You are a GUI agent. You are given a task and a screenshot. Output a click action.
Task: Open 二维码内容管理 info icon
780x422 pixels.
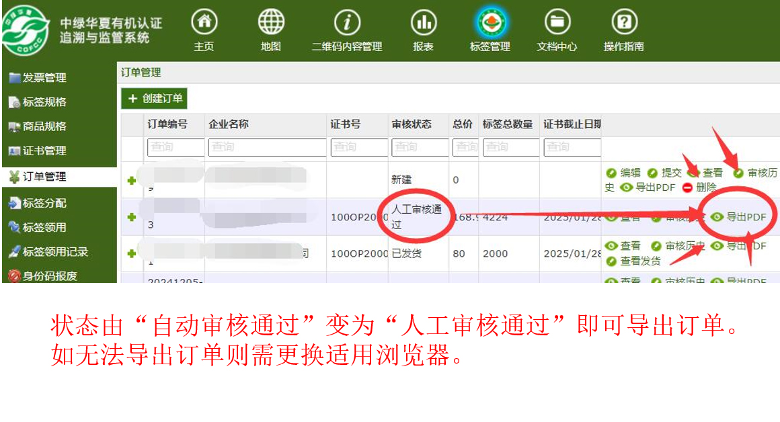[x=347, y=23]
